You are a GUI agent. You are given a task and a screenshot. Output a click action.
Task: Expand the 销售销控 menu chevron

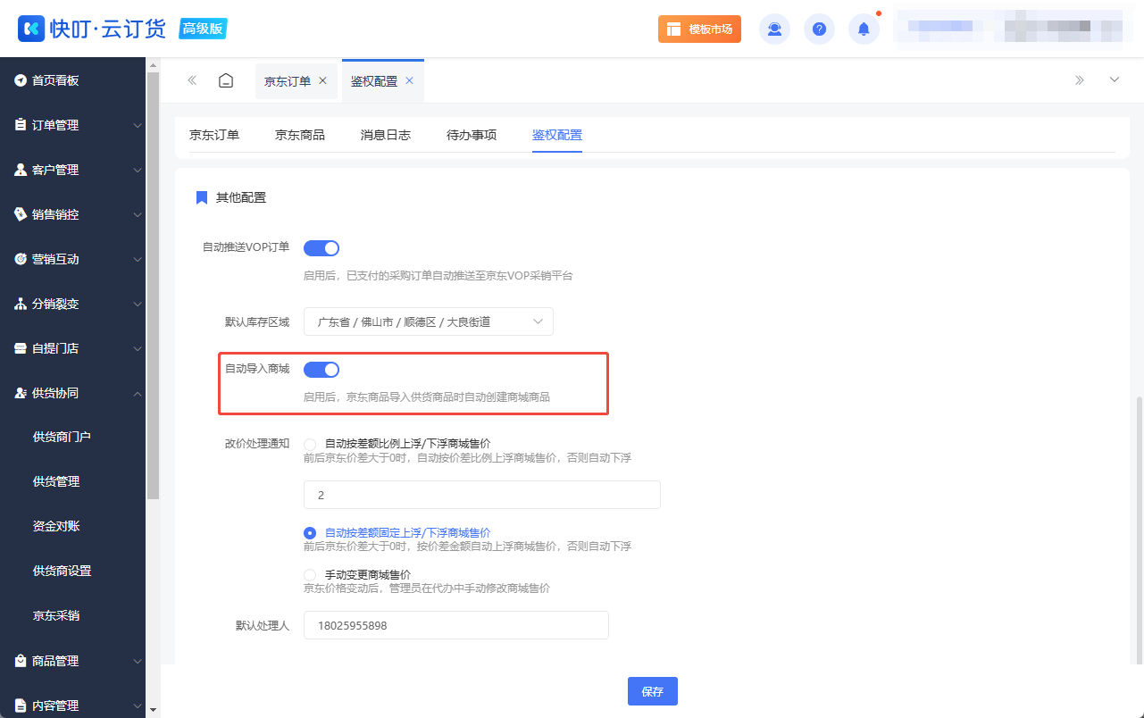(x=138, y=215)
